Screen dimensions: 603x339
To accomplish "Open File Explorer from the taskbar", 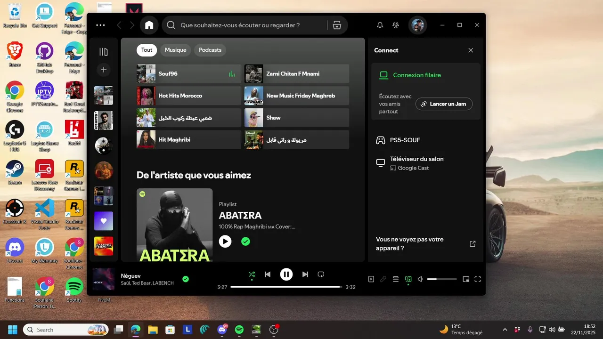I will pos(153,330).
